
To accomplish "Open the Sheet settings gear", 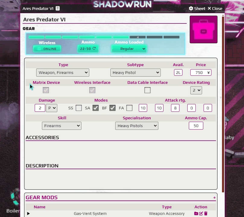I will point(197,8).
